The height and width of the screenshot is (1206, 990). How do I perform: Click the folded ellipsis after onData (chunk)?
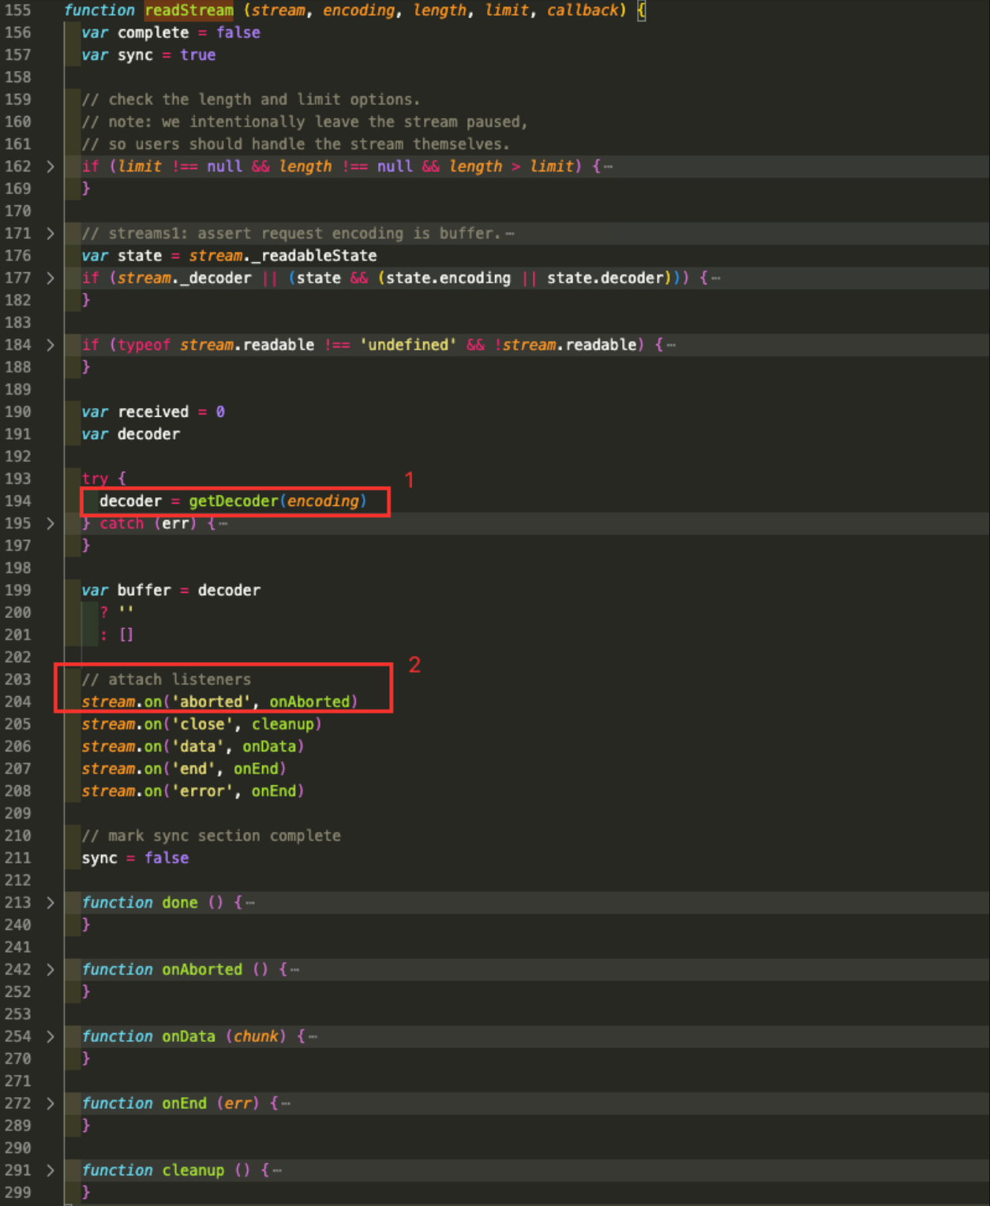[x=313, y=1037]
